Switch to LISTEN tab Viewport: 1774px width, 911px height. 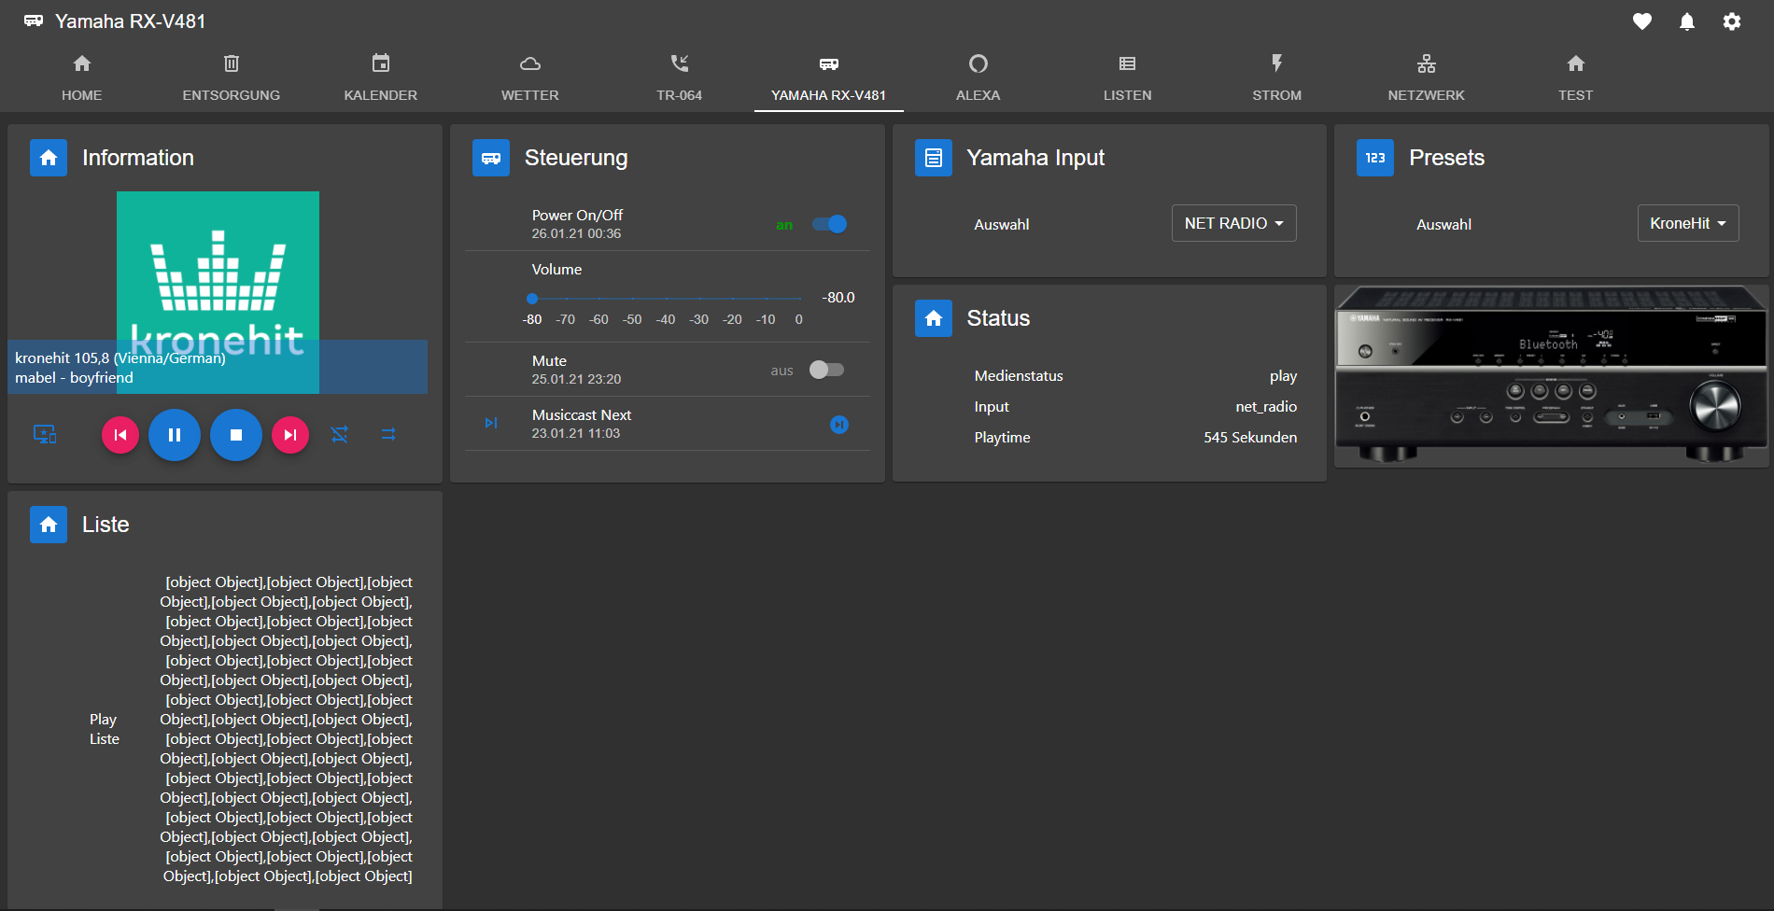coord(1128,77)
